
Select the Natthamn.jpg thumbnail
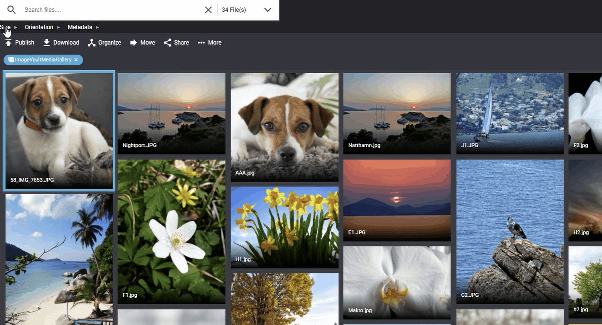397,113
